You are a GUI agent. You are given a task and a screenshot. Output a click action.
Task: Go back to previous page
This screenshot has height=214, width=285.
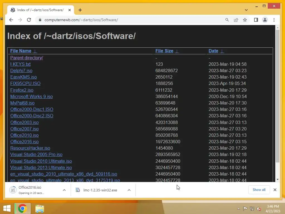pyautogui.click(x=11, y=20)
